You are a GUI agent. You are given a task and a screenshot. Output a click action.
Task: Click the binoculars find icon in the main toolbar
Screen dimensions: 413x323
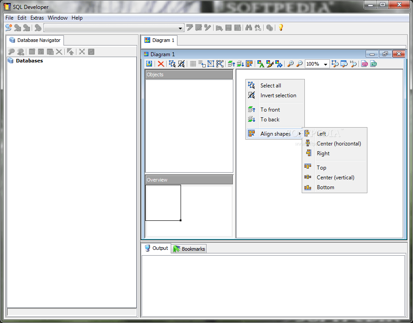pos(249,28)
